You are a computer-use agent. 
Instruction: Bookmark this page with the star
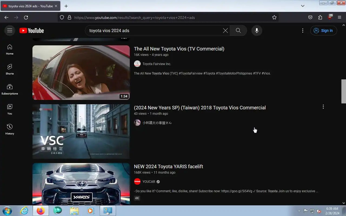[274, 18]
